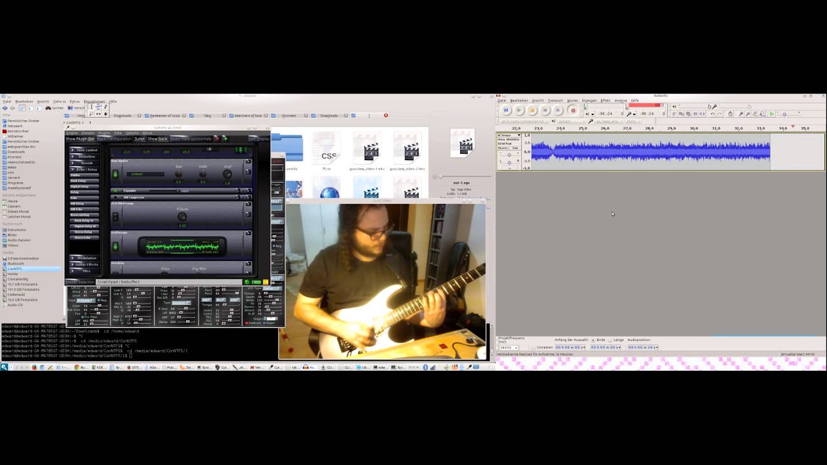Click the Live Display button in Guitarix

tap(259, 139)
